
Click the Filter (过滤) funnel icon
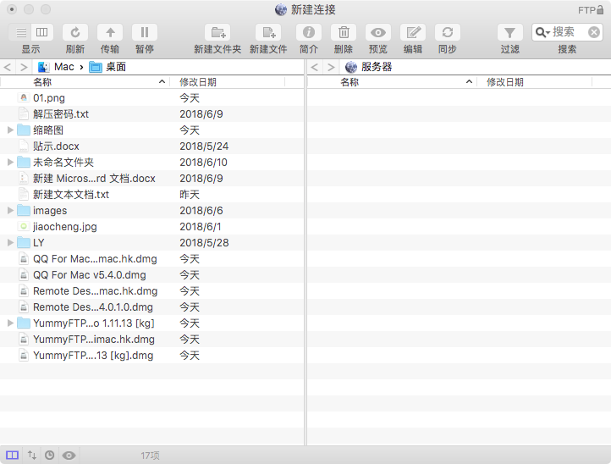pos(509,32)
